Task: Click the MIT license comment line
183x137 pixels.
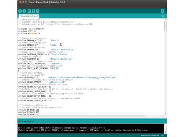Action: (x=56, y=24)
